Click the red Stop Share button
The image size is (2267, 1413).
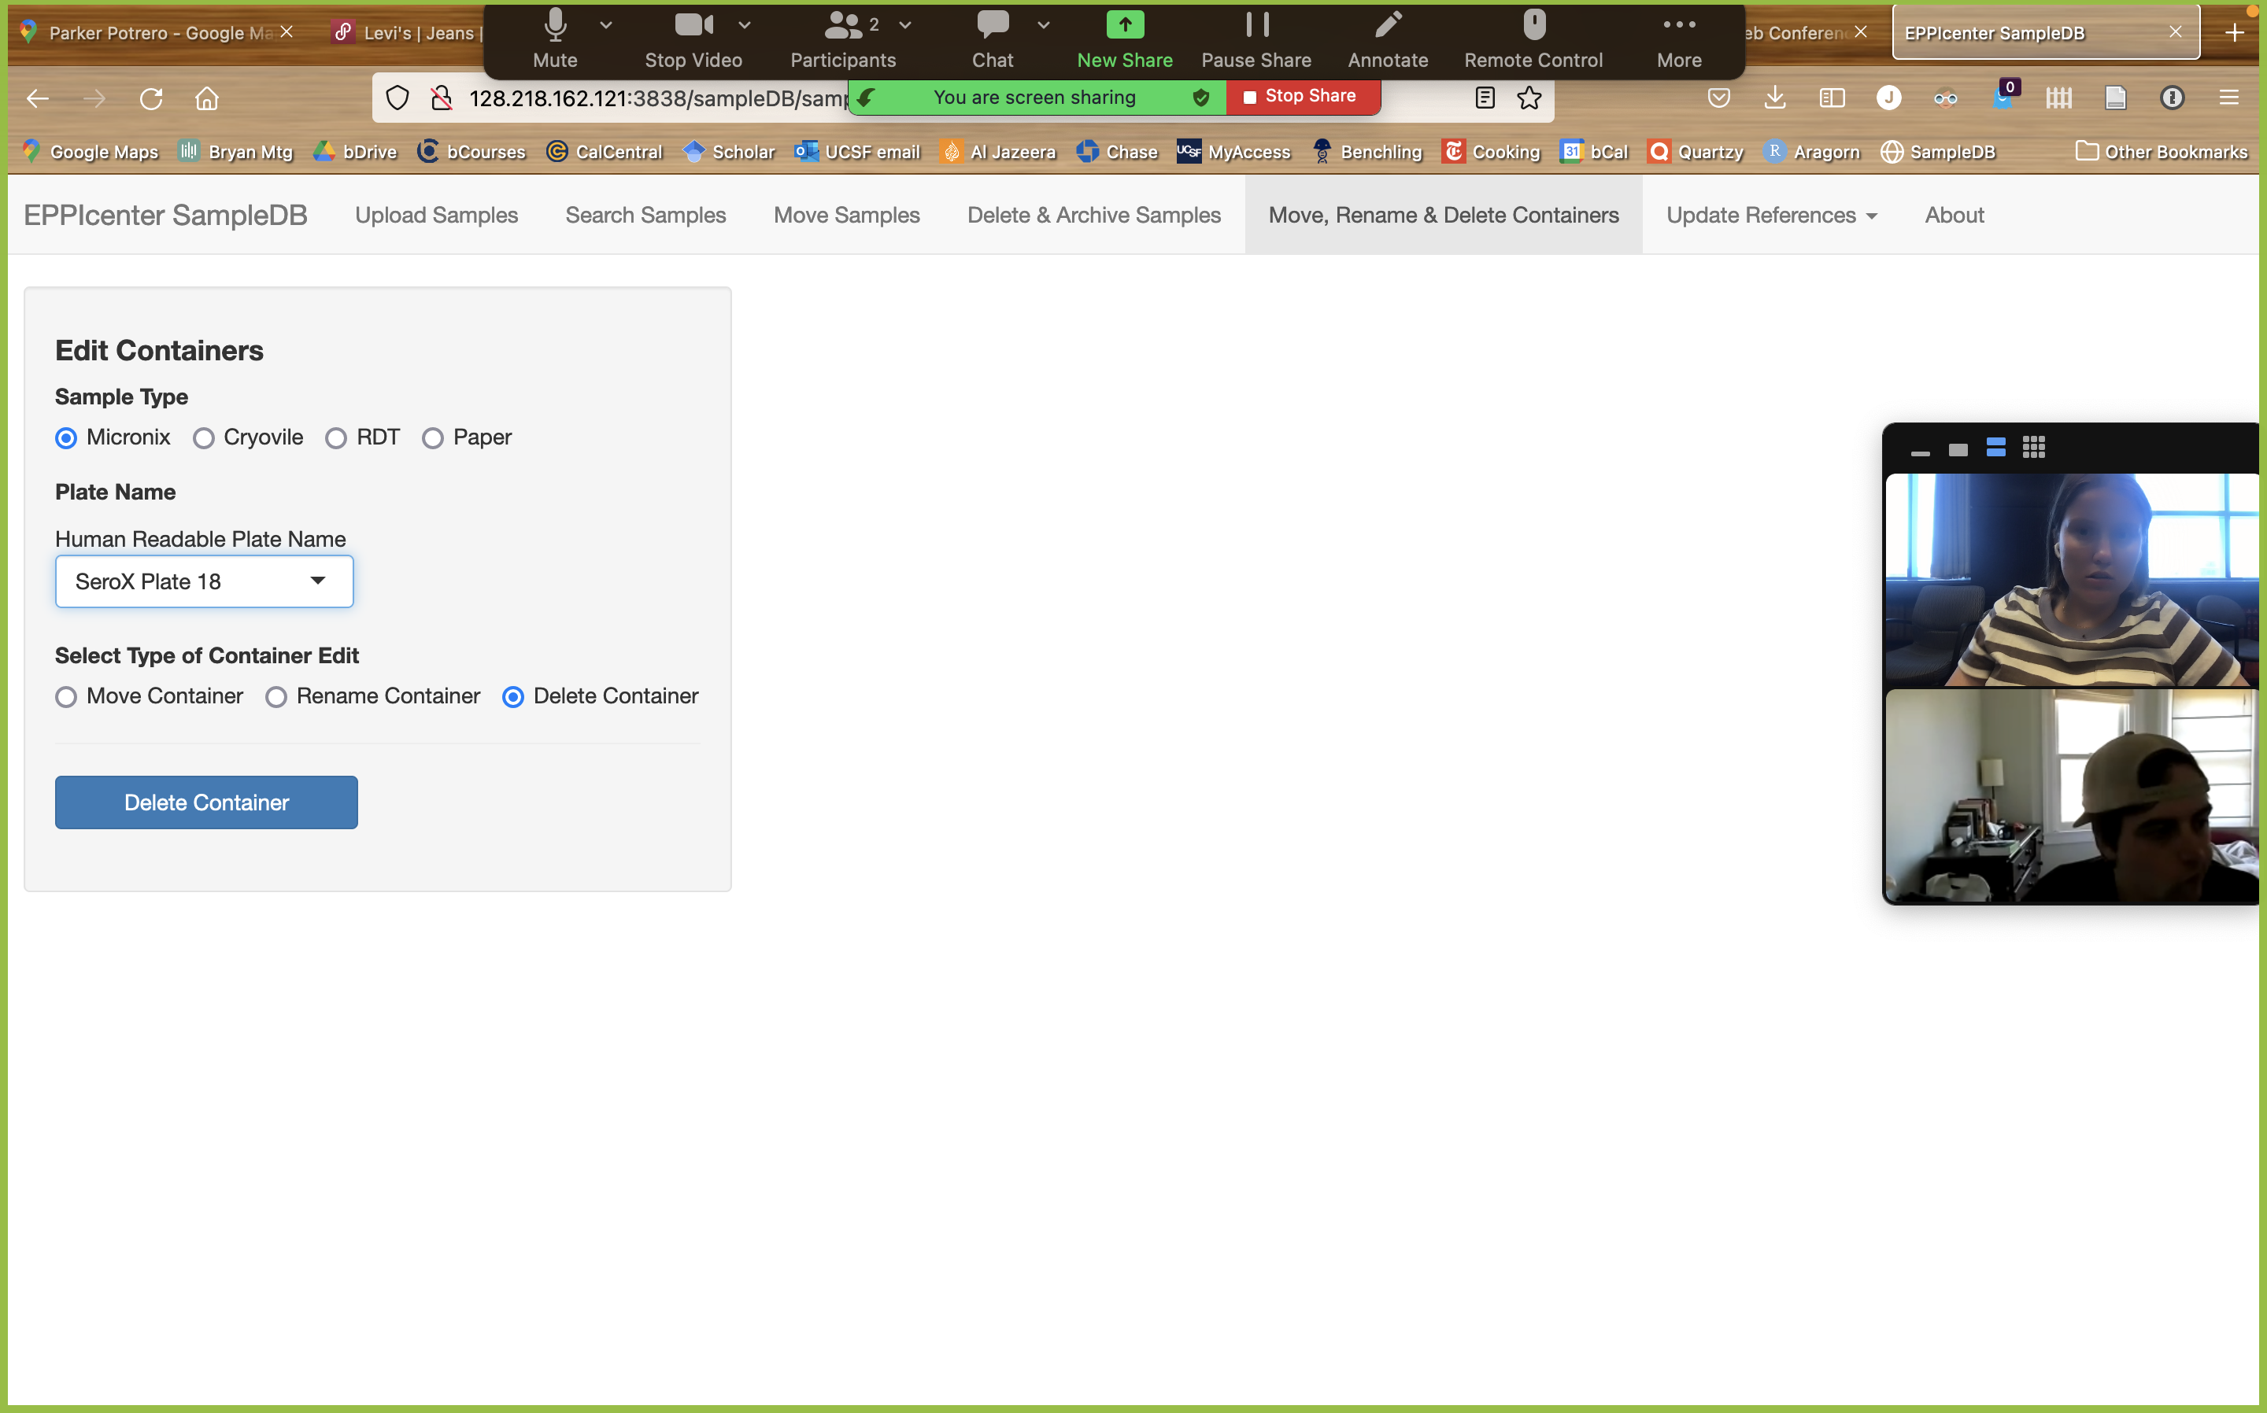tap(1301, 96)
